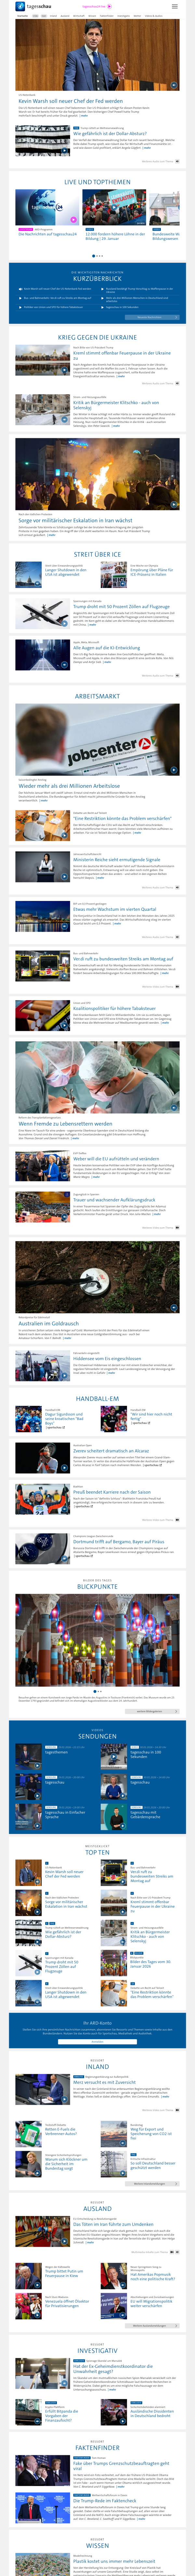The image size is (195, 2576).
Task: Click play icon on jobcenter image
Action: [173, 770]
